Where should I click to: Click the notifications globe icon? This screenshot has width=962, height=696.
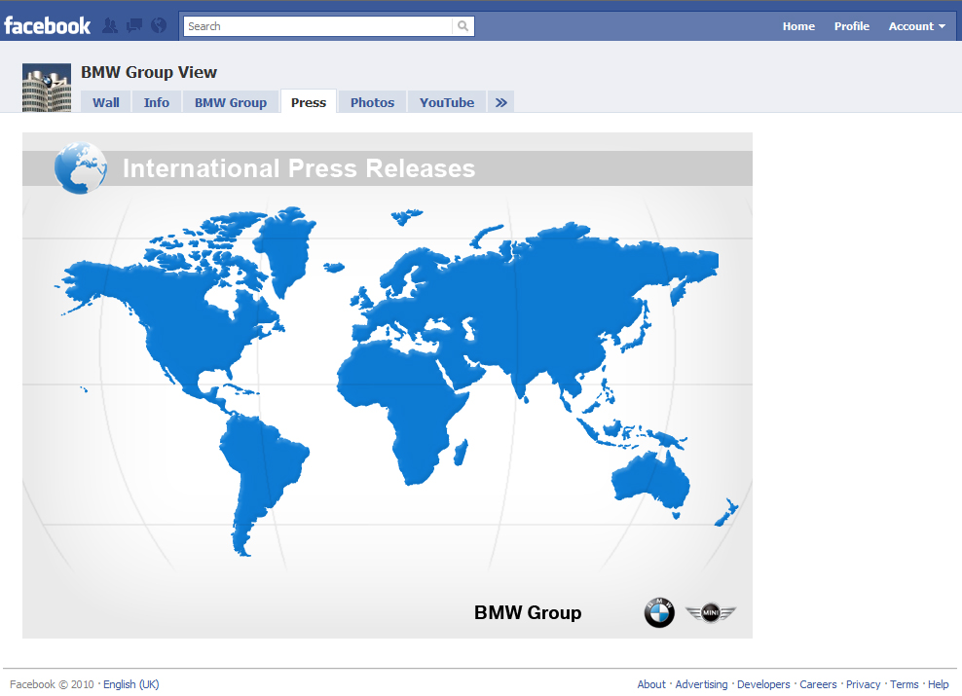point(158,25)
